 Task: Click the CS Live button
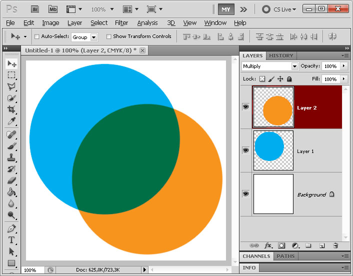(x=279, y=9)
